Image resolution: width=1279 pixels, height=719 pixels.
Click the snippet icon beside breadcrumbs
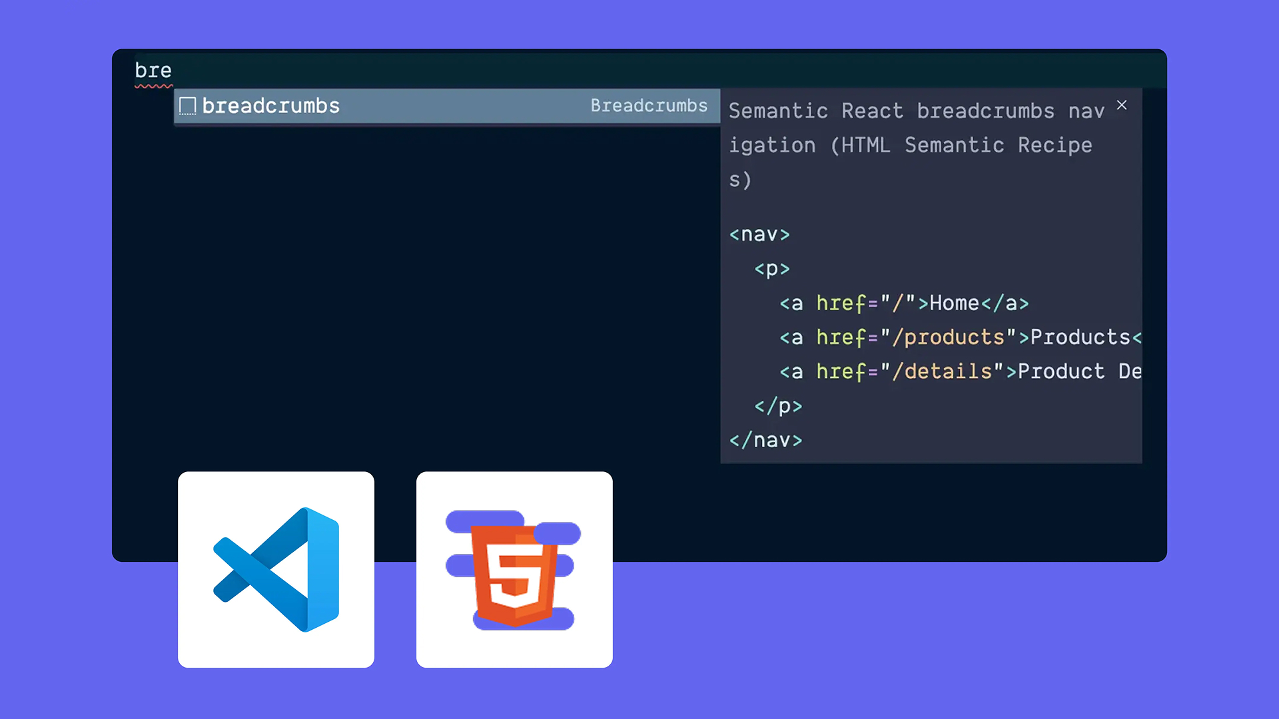coord(188,106)
